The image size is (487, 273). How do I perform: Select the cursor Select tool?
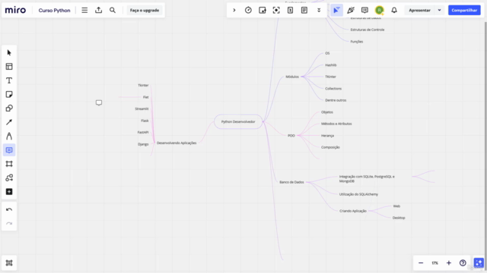[x=9, y=52]
